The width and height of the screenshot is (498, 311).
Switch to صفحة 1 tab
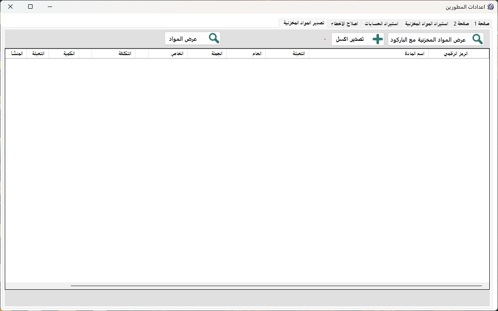[x=482, y=24]
